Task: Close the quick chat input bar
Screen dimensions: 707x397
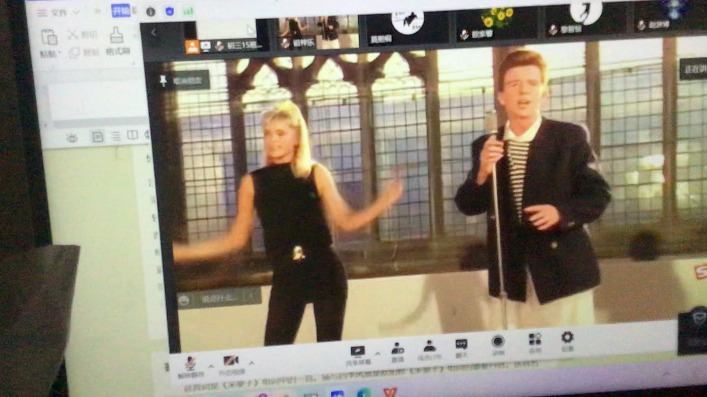Action: (251, 295)
